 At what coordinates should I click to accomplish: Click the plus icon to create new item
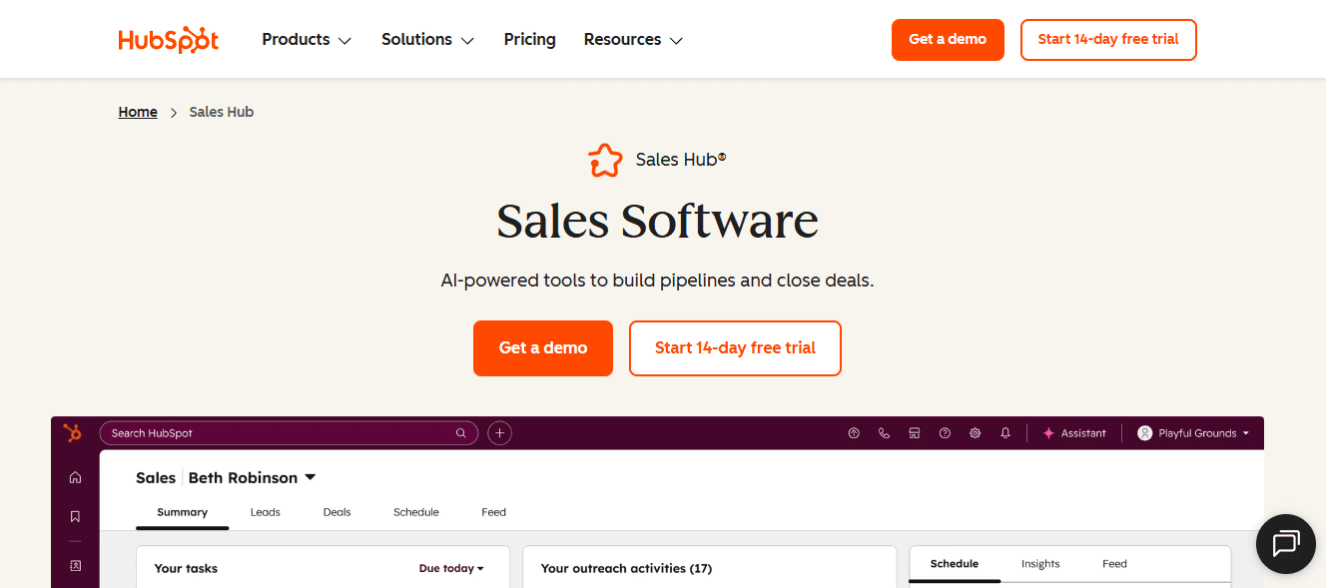coord(499,432)
